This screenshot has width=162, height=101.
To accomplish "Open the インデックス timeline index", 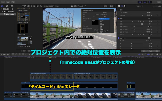I will [5, 55].
